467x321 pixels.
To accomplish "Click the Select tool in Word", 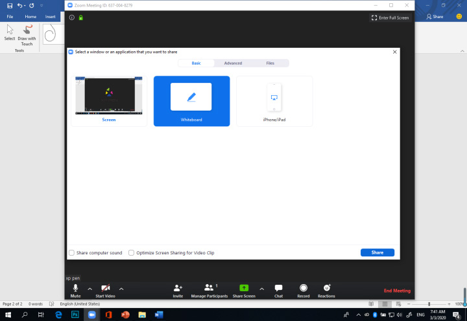I will click(10, 33).
